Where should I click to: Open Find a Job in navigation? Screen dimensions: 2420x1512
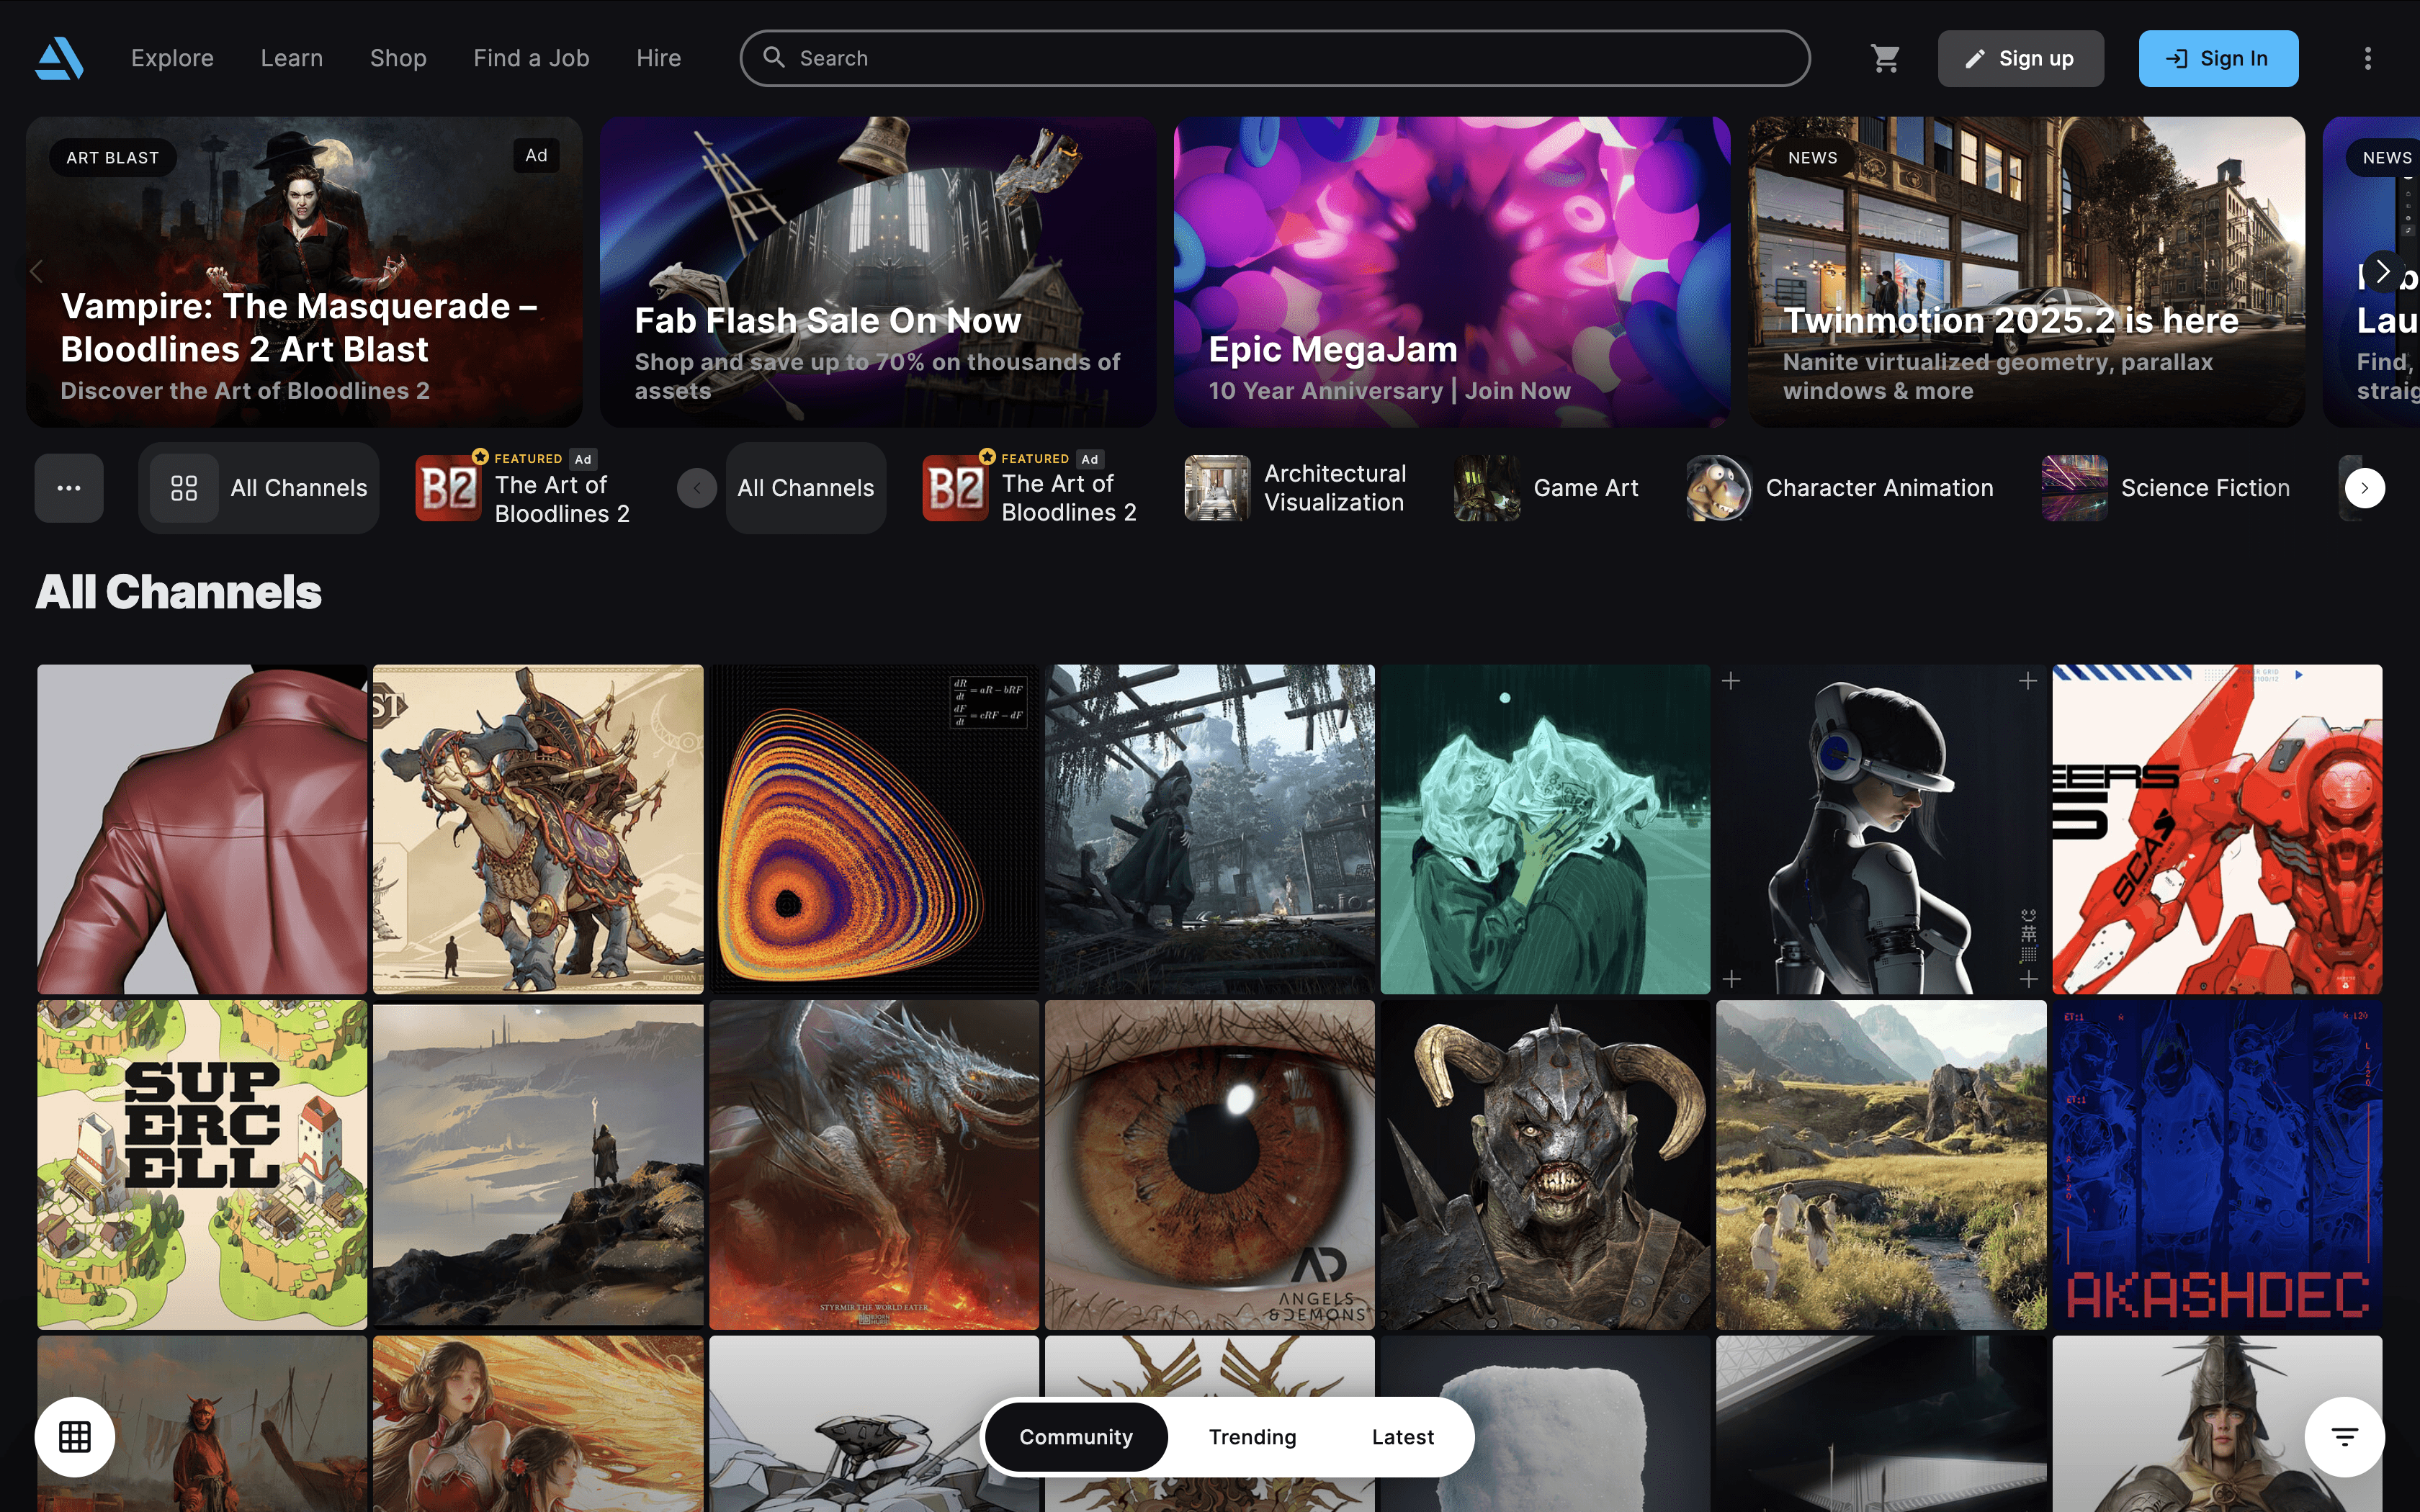531,58
